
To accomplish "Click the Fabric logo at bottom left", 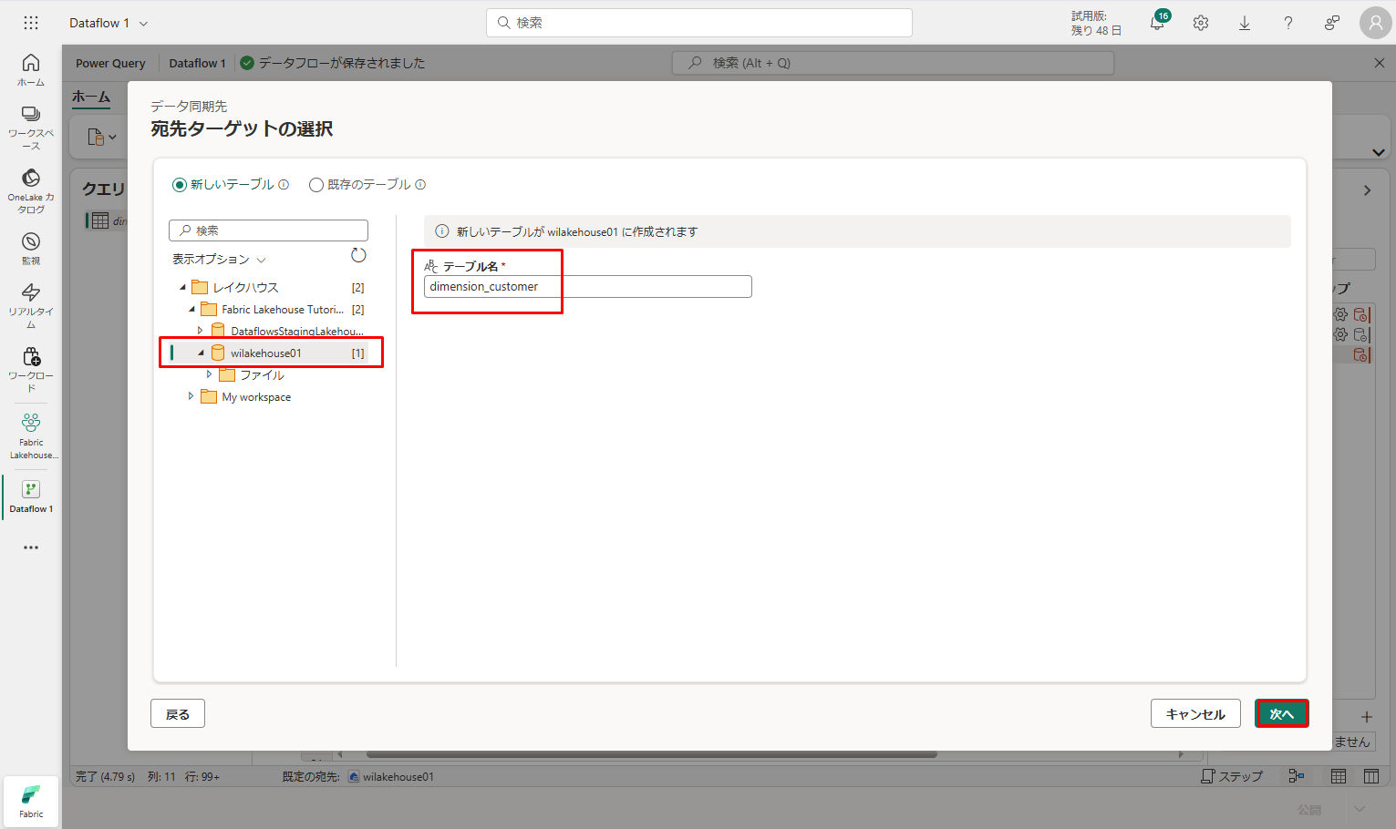I will point(31,802).
